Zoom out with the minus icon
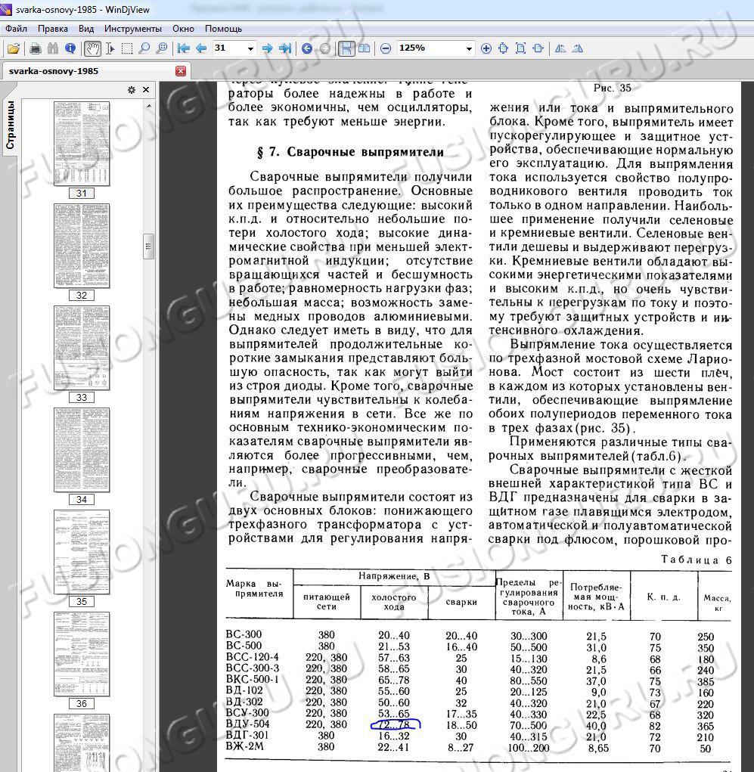754x772 pixels. [386, 48]
